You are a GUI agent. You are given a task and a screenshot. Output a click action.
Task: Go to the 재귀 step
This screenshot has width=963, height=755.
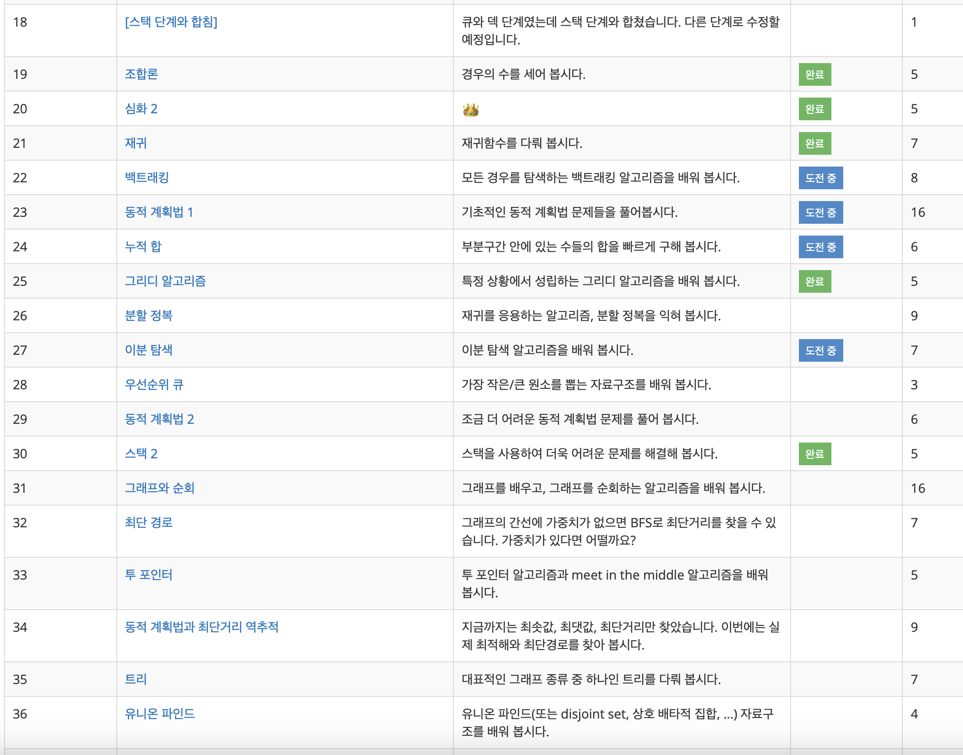tap(136, 143)
